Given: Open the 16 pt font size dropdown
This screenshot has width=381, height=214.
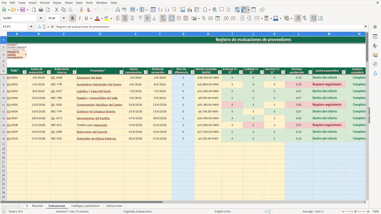Looking at the screenshot, I should click(x=64, y=18).
